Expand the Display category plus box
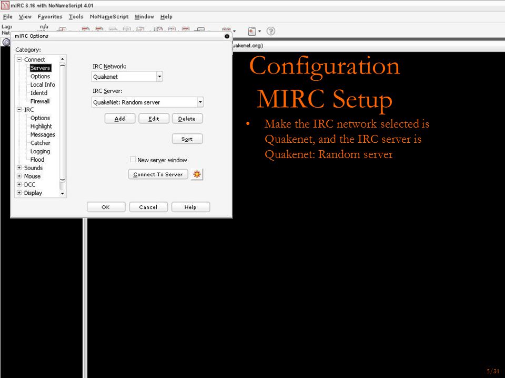Image resolution: width=505 pixels, height=378 pixels. point(19,193)
